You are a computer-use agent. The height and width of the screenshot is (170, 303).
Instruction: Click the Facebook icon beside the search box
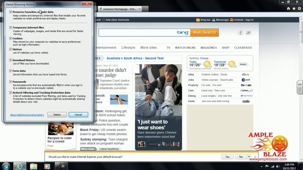241,33
